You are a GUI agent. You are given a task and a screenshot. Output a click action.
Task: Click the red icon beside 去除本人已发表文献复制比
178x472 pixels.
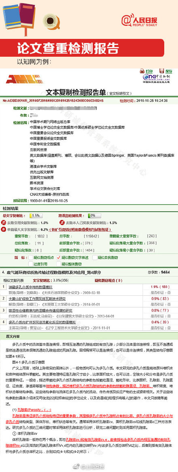(x=62, y=222)
